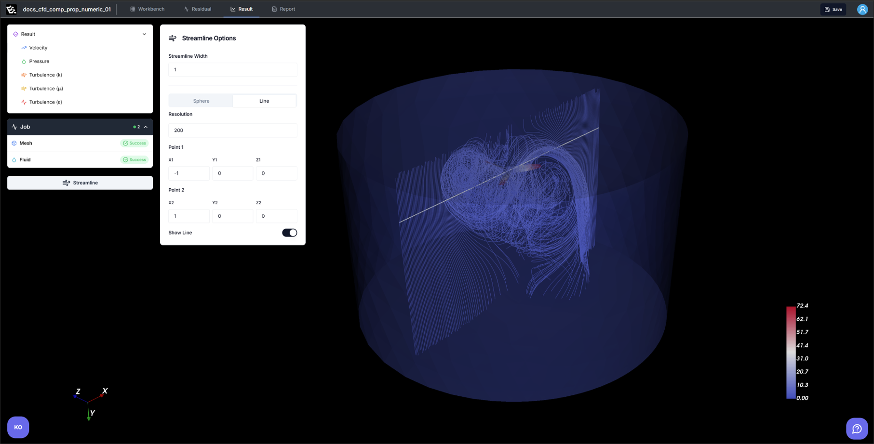This screenshot has height=444, width=874.
Task: Click the velocity color legend bar
Action: click(x=791, y=352)
